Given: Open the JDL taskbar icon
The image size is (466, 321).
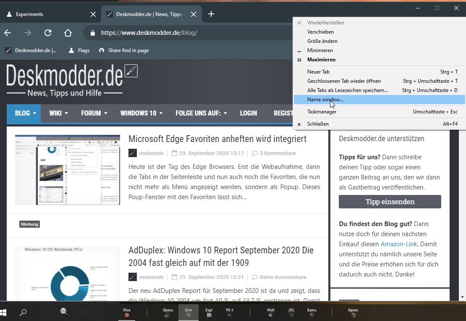Looking at the screenshot, I should pos(291,312).
